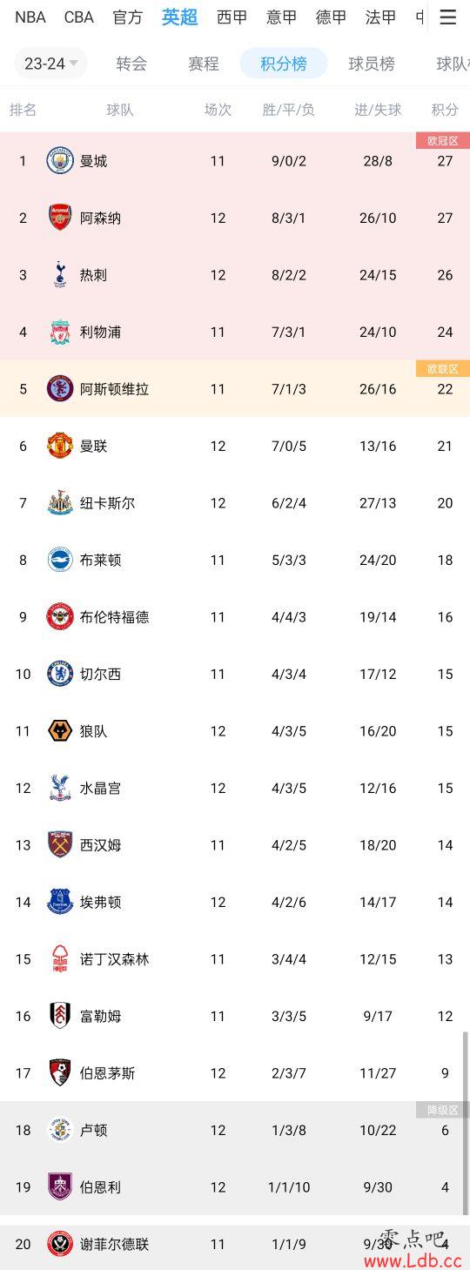Click the 积分 points column header
This screenshot has height=1270, width=470.
tap(445, 110)
